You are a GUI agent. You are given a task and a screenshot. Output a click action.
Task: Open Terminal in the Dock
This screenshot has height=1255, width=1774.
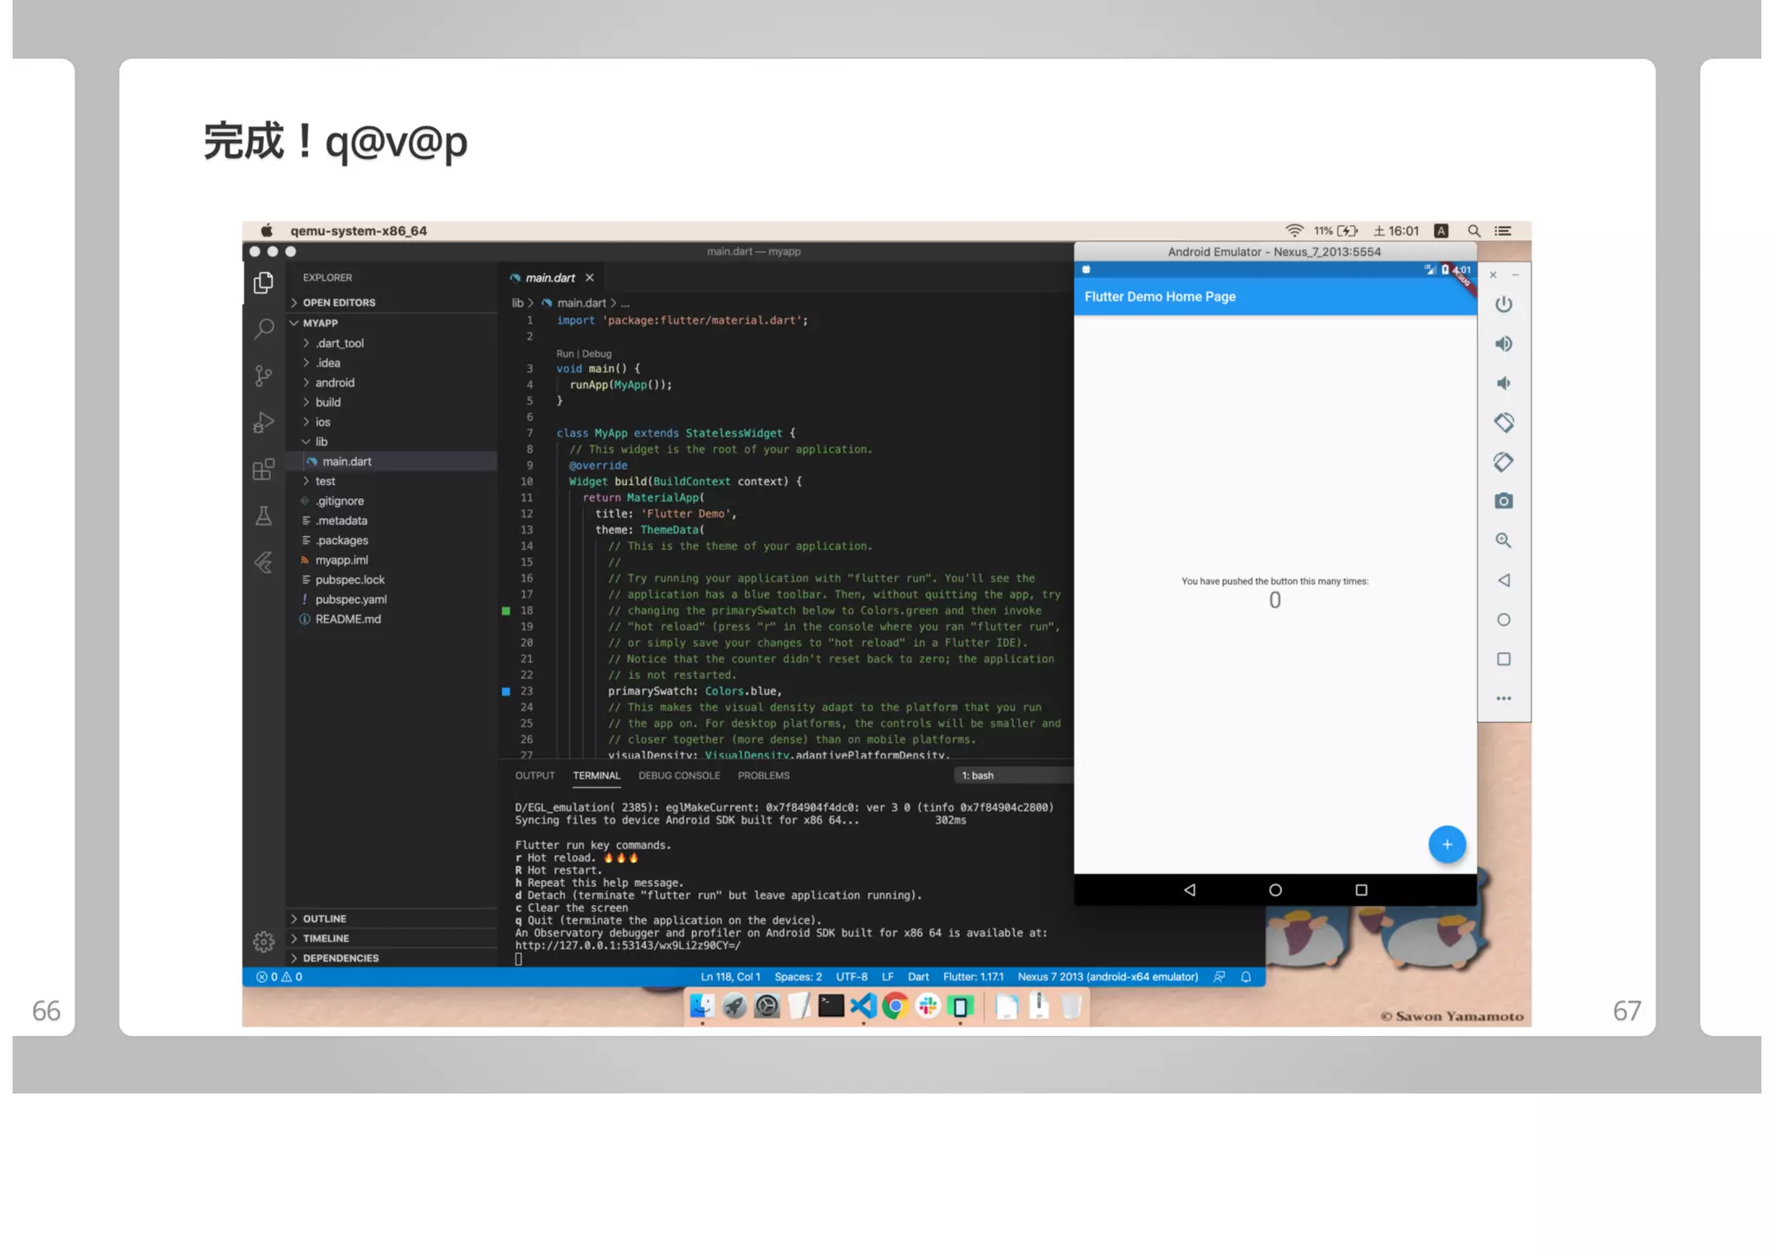(831, 1006)
